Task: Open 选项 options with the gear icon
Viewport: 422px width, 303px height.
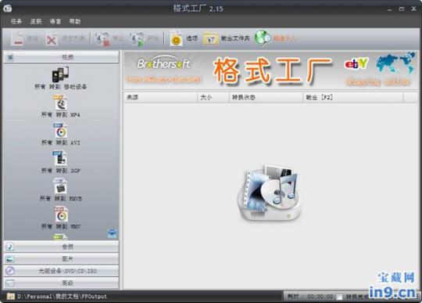Action: [x=176, y=39]
